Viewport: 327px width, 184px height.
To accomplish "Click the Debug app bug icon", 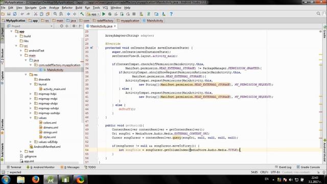I will pyautogui.click(x=110, y=14).
